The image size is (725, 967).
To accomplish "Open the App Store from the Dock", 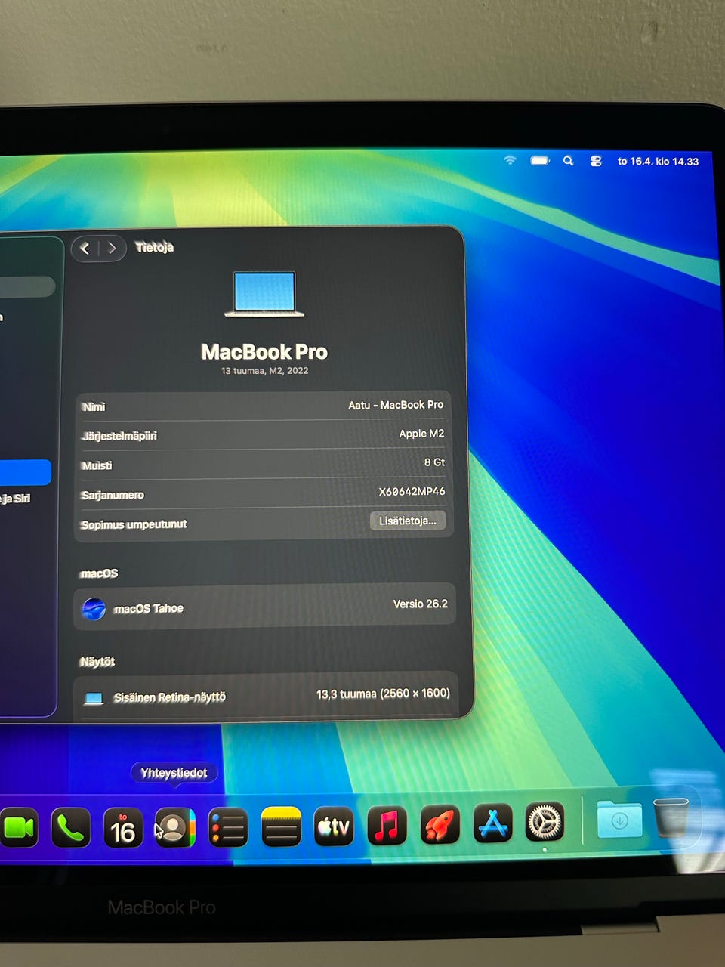I will click(492, 823).
